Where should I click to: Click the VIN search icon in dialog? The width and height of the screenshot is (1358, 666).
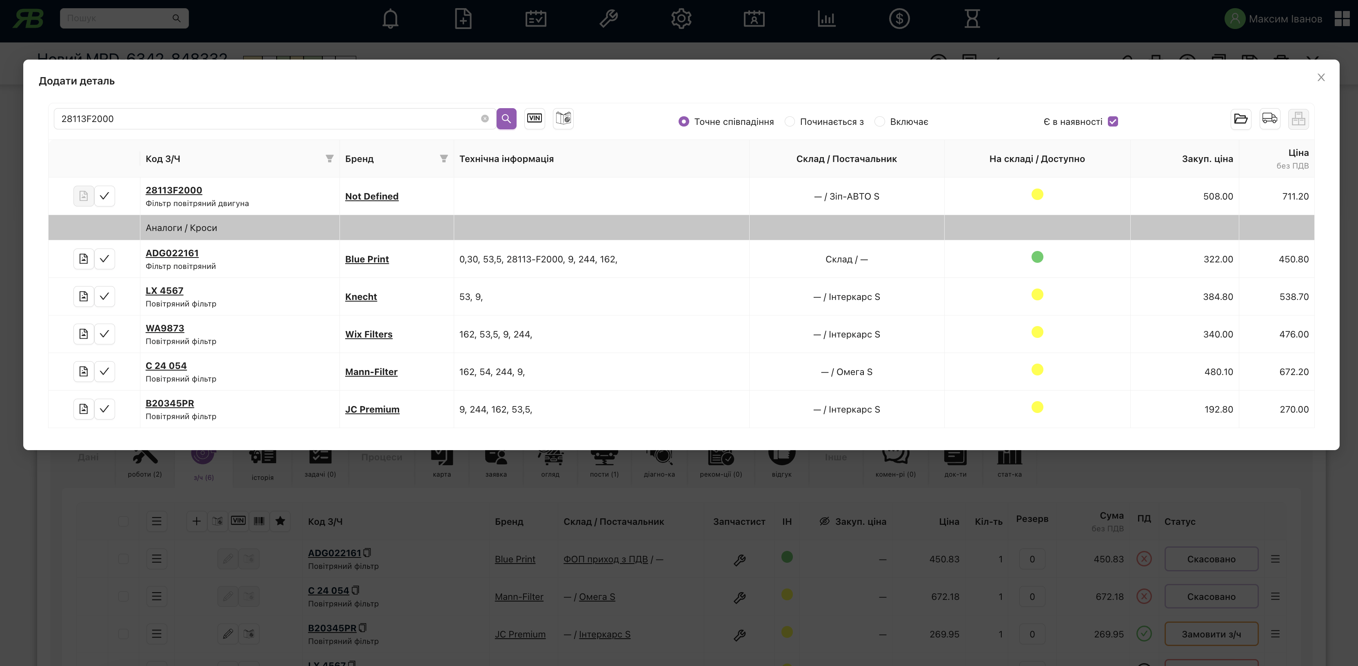pos(535,118)
